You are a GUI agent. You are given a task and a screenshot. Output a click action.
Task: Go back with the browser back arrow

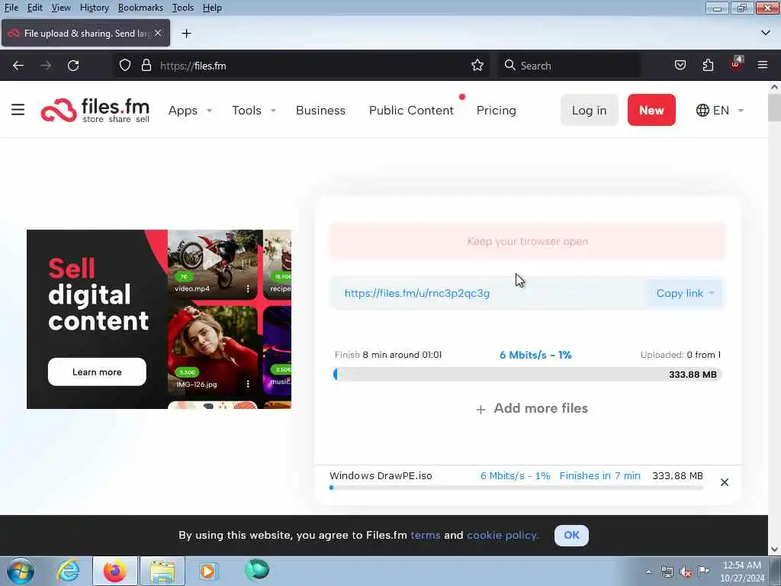click(x=18, y=66)
